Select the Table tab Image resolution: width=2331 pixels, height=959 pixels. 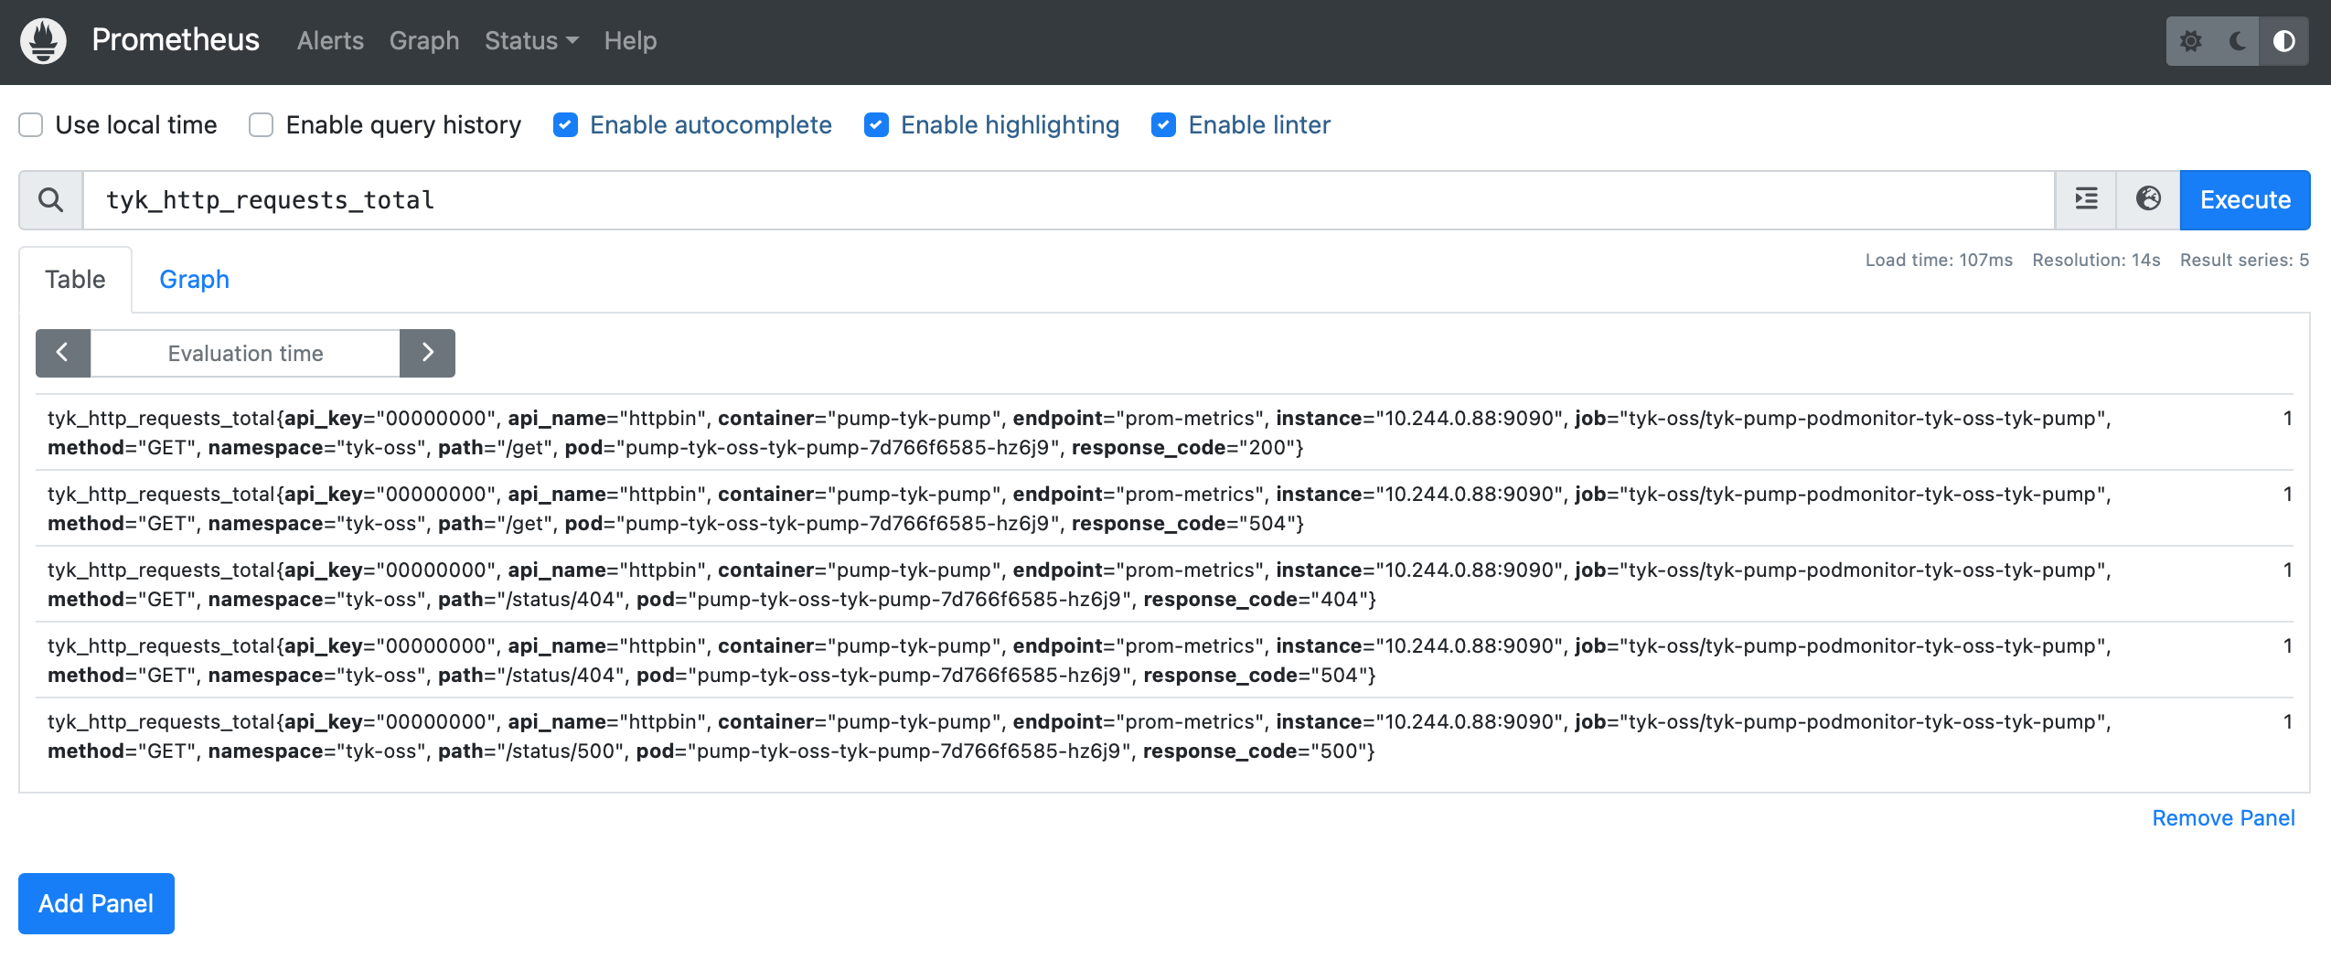point(75,280)
